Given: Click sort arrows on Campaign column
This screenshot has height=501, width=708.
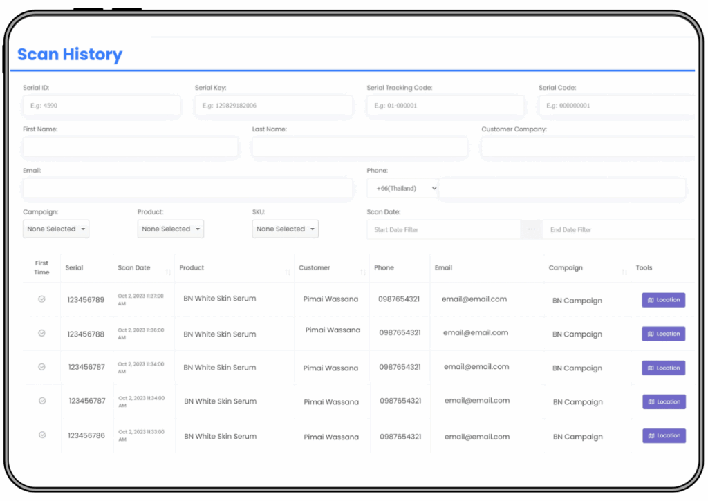Looking at the screenshot, I should point(624,272).
